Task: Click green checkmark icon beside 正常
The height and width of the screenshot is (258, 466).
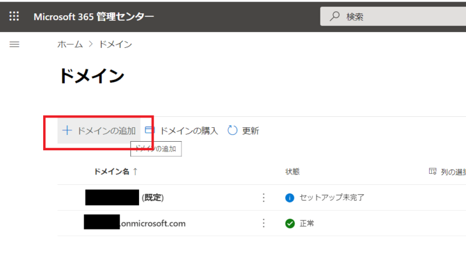Action: (x=289, y=223)
